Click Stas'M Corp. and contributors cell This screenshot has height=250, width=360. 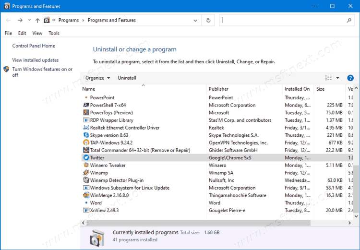coord(240,120)
